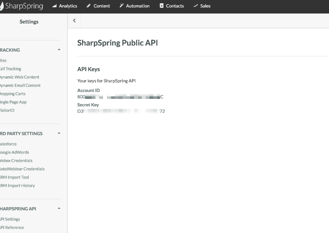Open Google AdWords settings
The image size is (329, 233).
click(x=14, y=152)
